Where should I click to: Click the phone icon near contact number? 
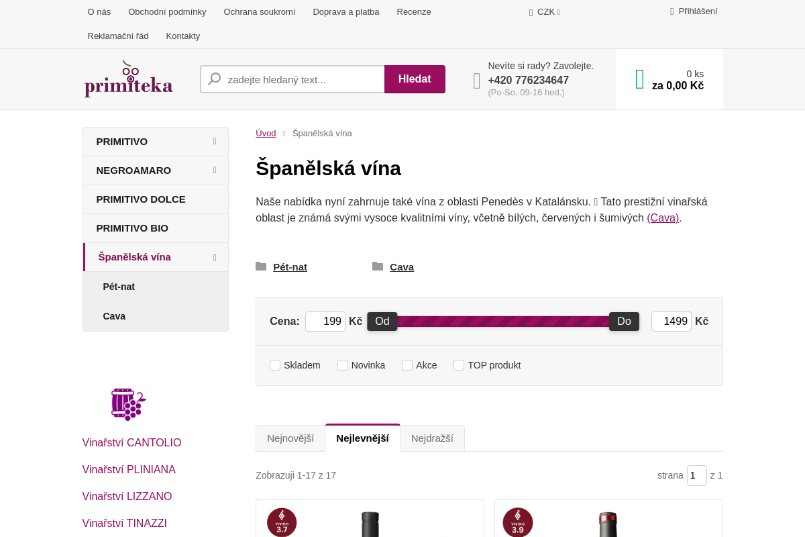coord(476,81)
